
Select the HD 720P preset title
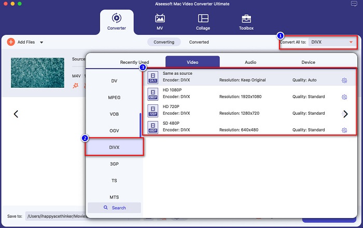171,106
